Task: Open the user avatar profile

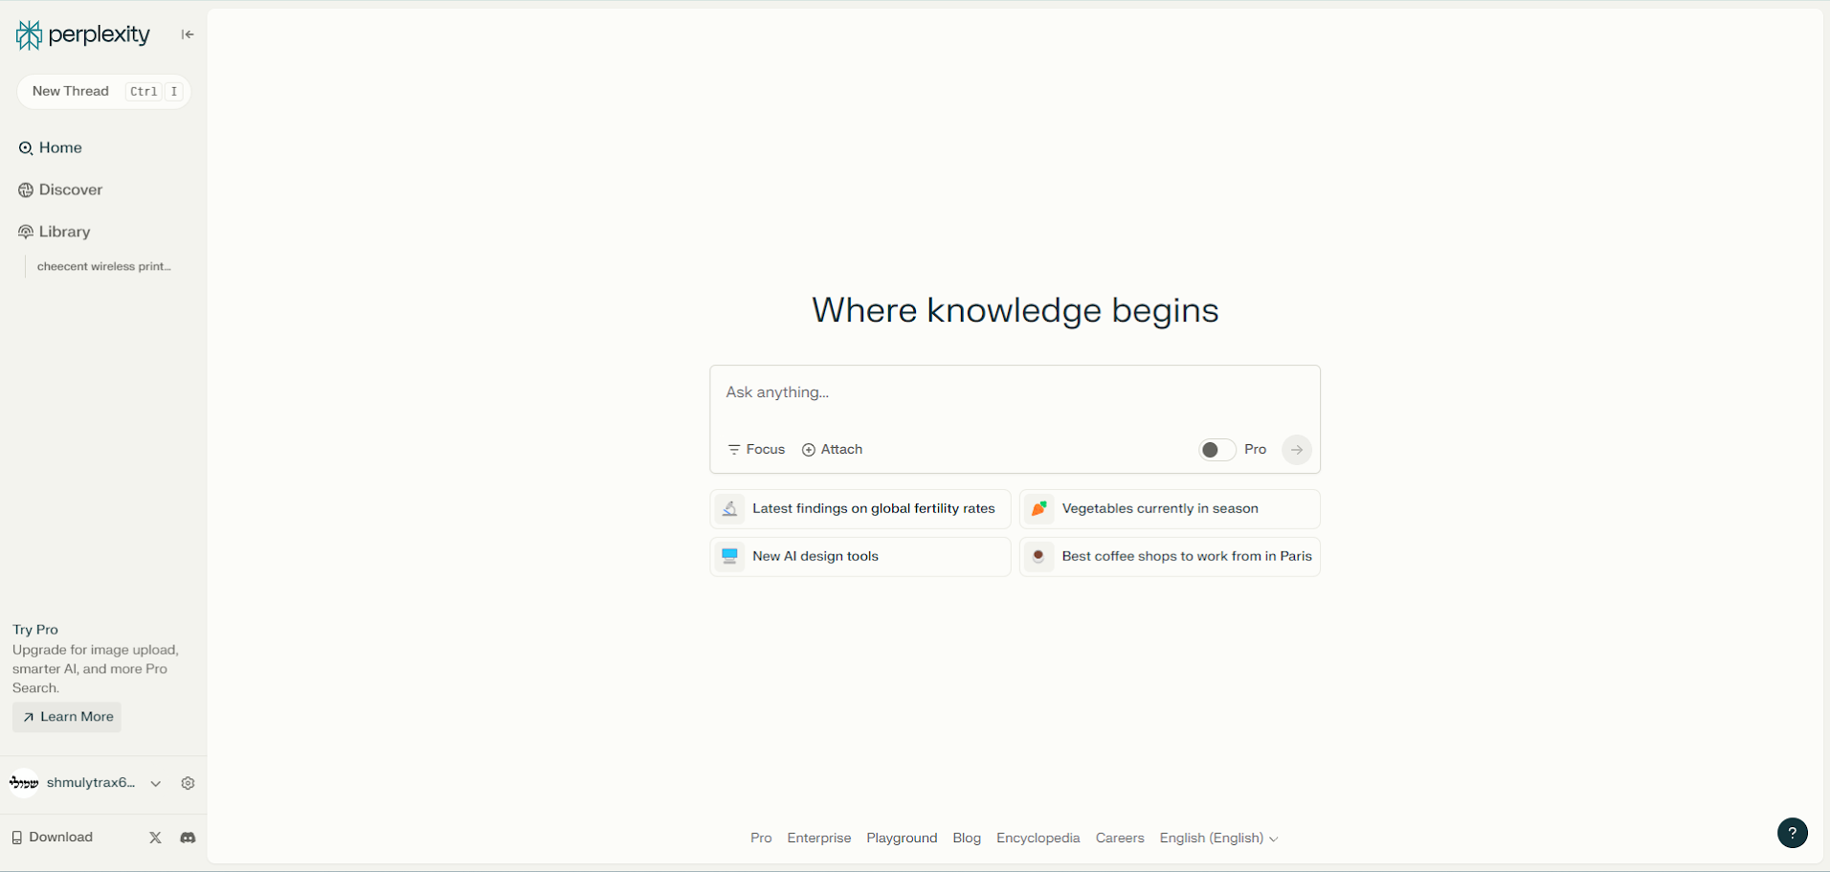Action: pos(24,783)
